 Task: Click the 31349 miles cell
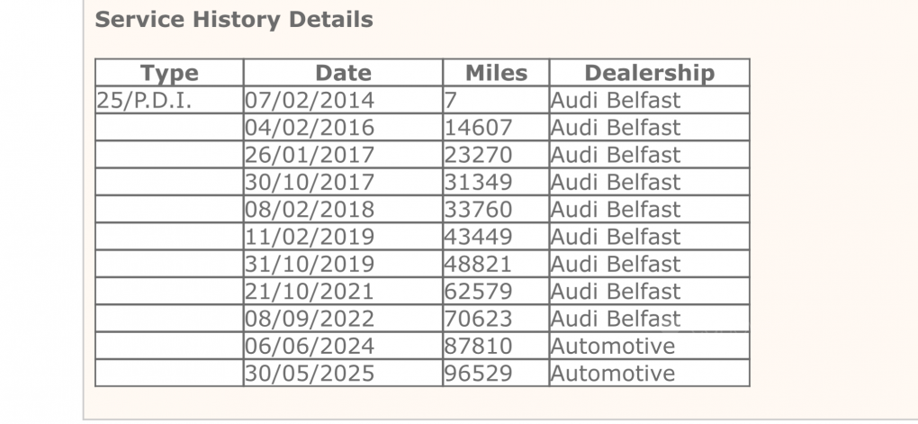pos(496,182)
